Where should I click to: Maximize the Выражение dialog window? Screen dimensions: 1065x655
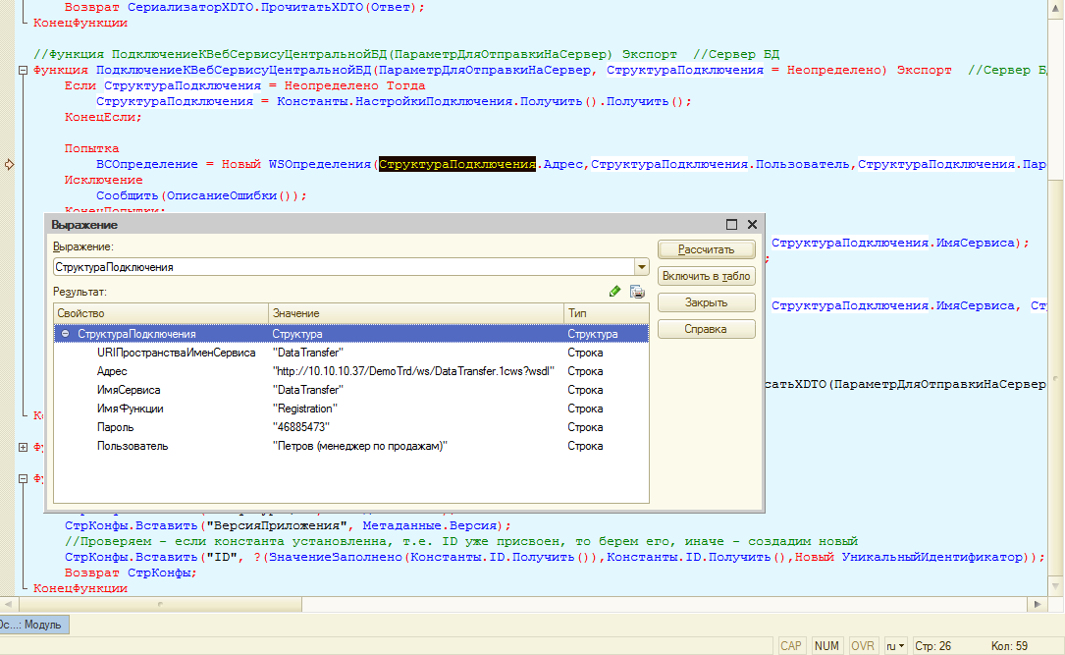point(731,225)
